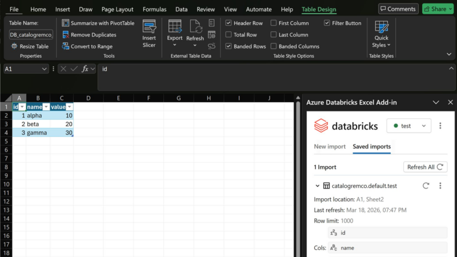
Task: Open the Name Box dropdown arrow
Action: pos(44,69)
